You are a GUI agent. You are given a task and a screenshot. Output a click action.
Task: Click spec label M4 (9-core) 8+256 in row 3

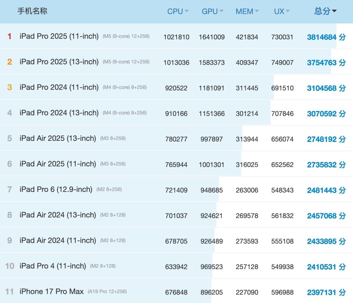pyautogui.click(x=125, y=88)
